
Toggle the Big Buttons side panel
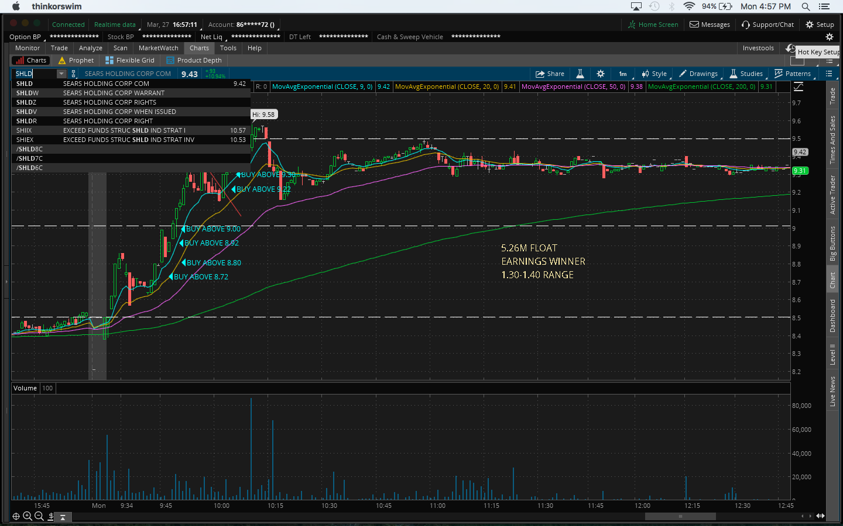pyautogui.click(x=832, y=244)
